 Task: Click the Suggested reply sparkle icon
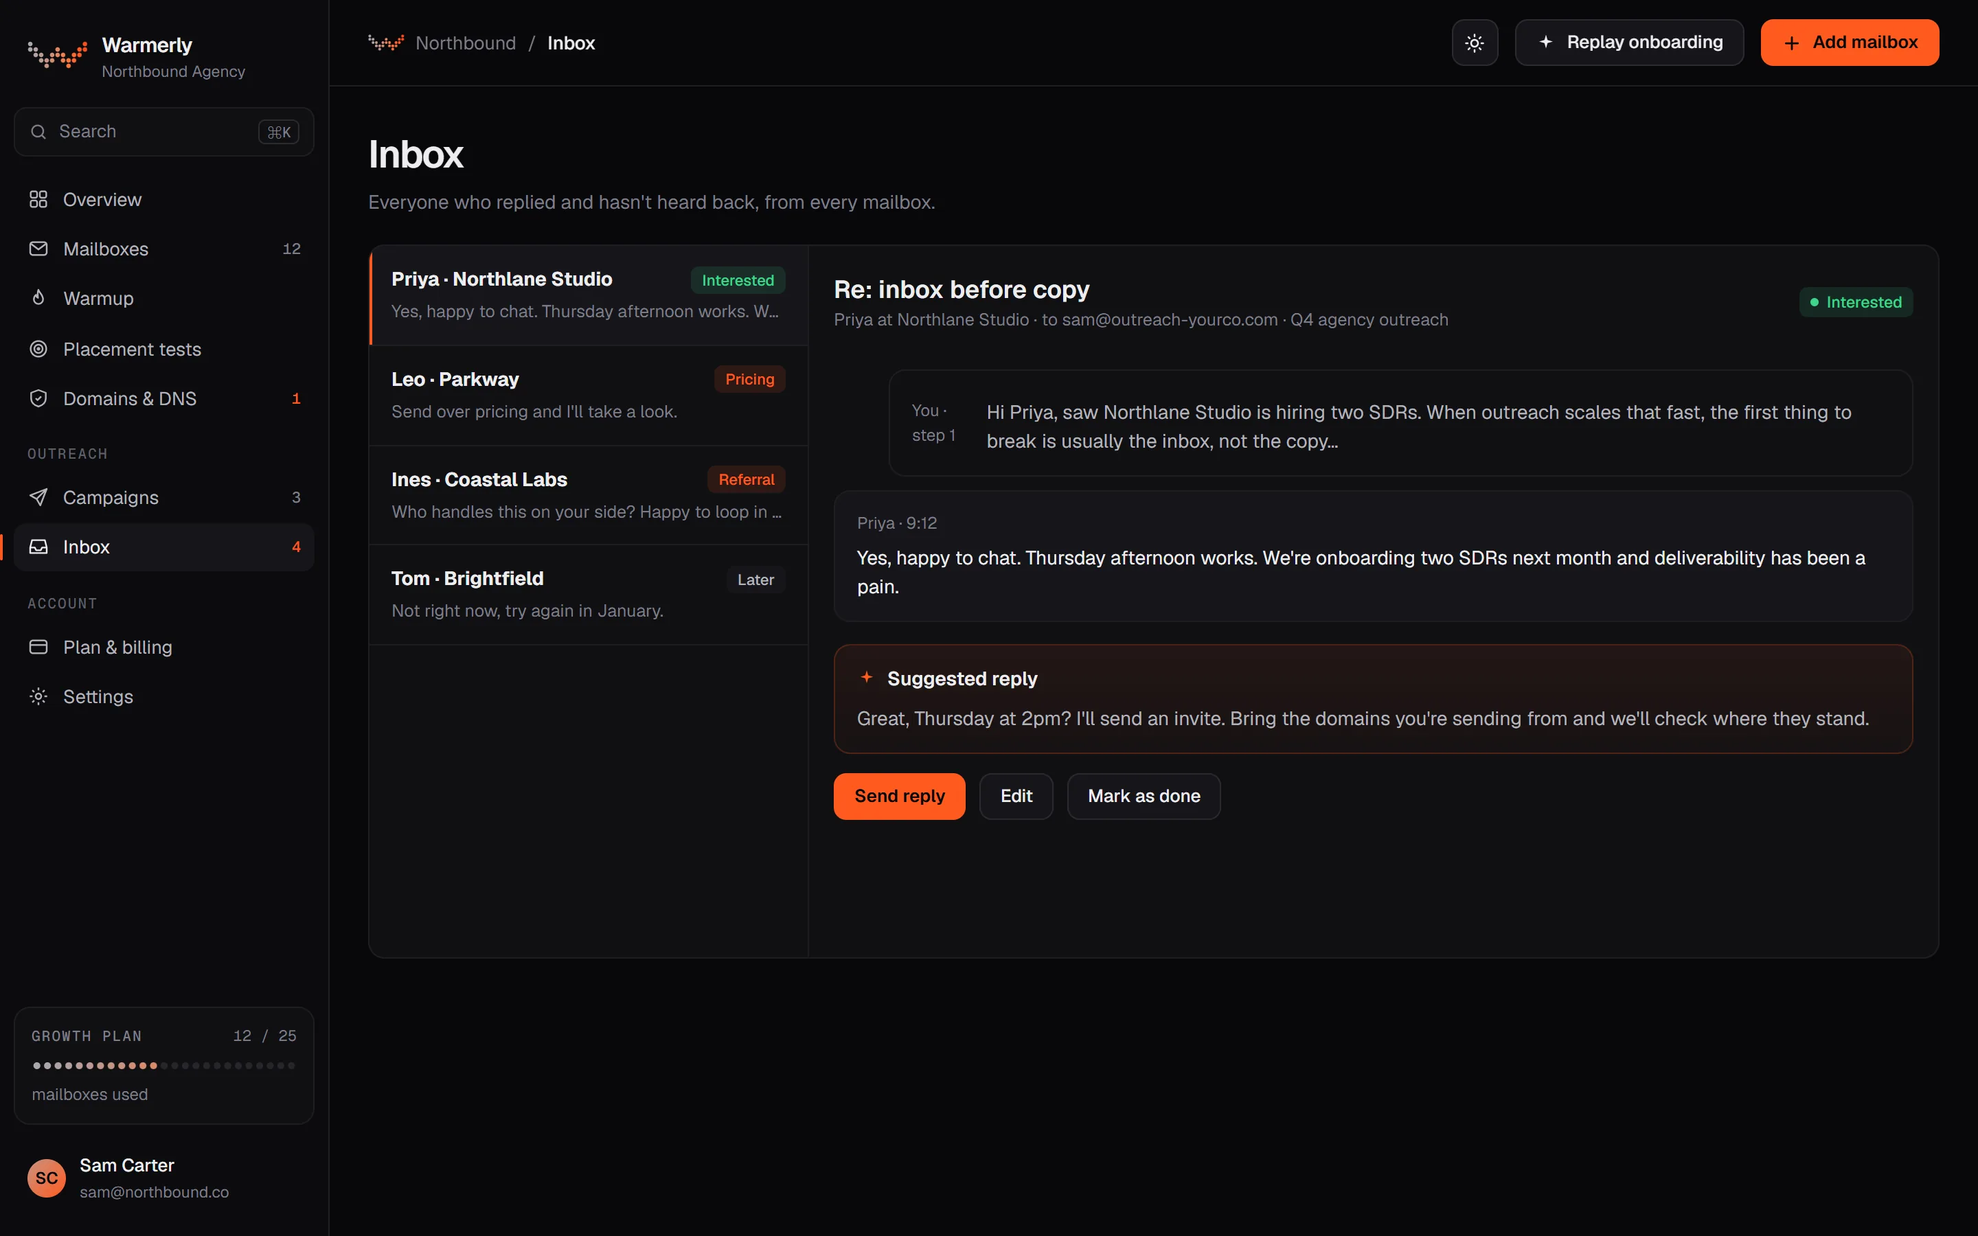[866, 678]
